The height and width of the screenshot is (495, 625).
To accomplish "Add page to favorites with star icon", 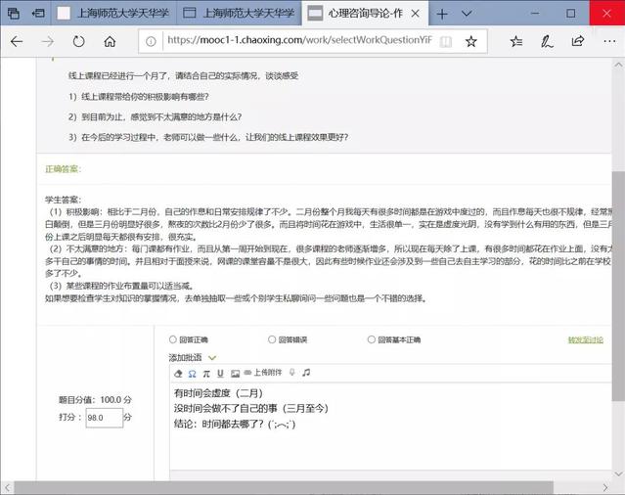I will [470, 41].
